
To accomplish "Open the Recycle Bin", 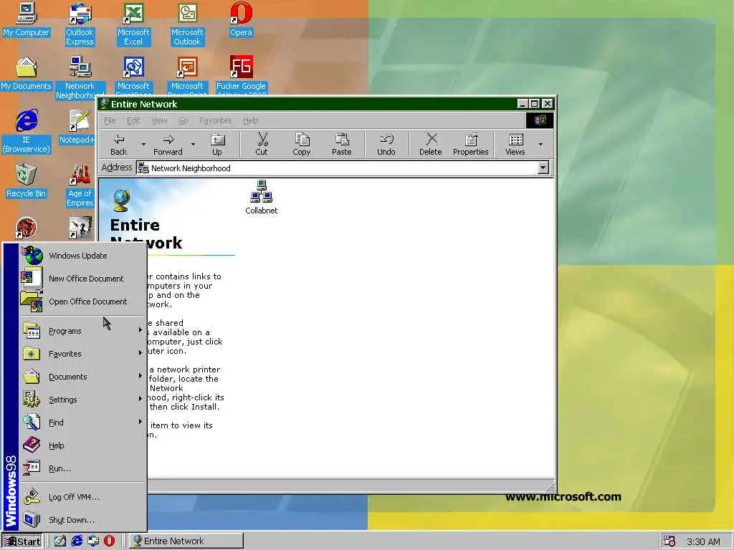I will coord(27,180).
